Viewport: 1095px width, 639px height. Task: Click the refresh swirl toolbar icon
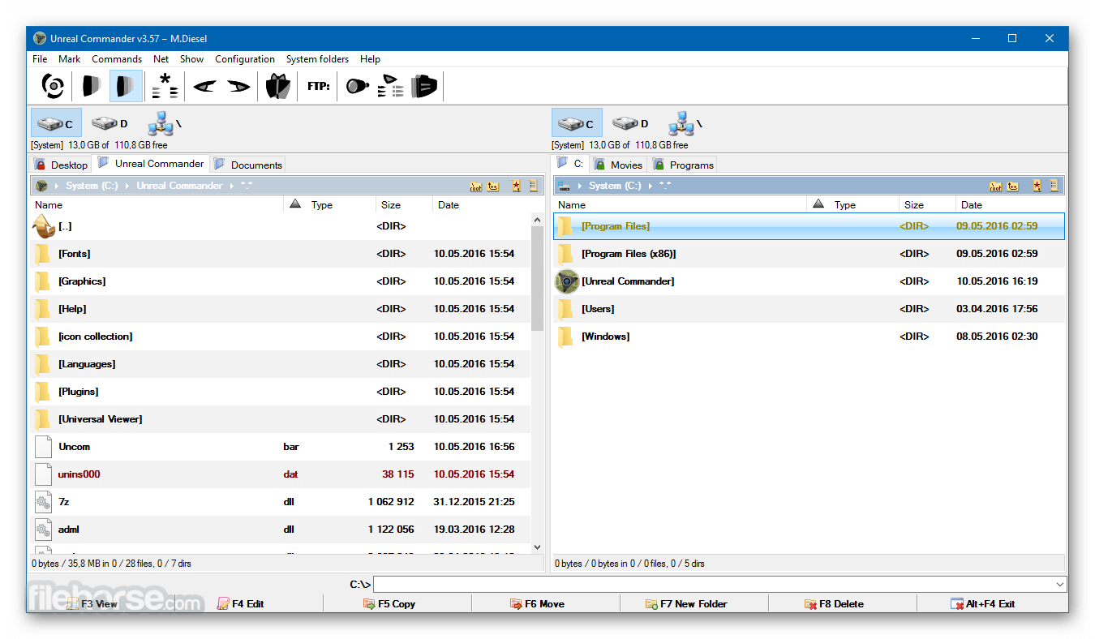53,85
